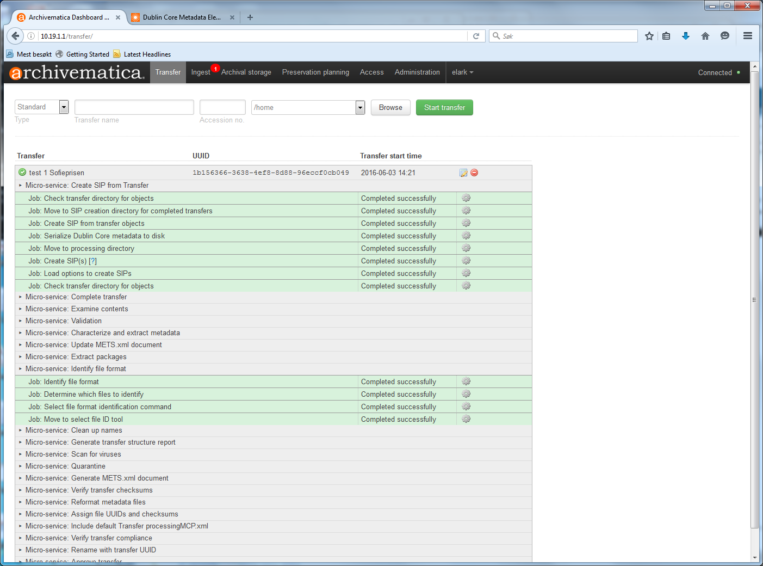
Task: Open a new browser tab
Action: [x=250, y=17]
